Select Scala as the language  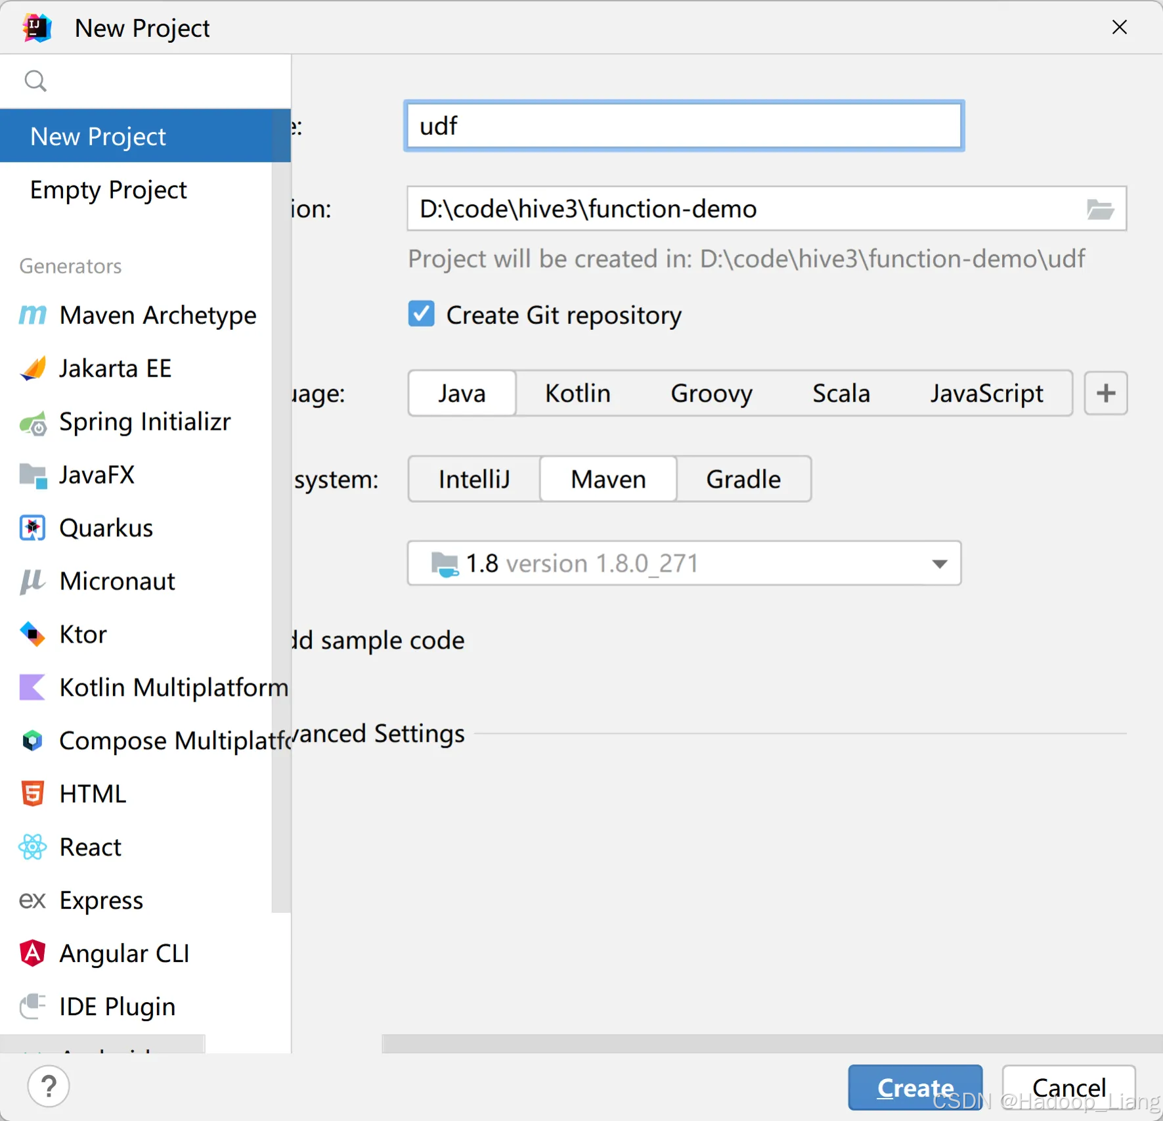(x=841, y=394)
